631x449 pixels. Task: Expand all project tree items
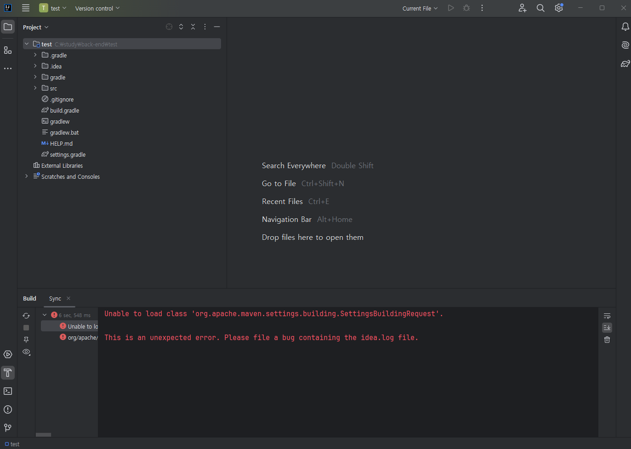click(181, 27)
